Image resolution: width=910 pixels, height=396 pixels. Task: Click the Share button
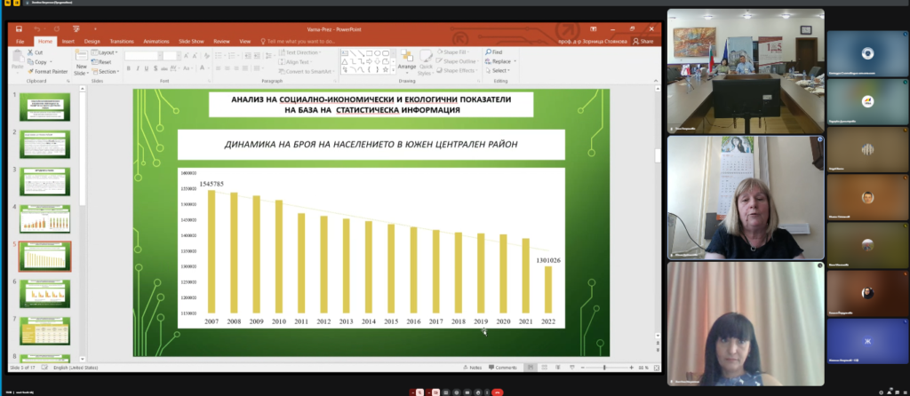tap(643, 41)
